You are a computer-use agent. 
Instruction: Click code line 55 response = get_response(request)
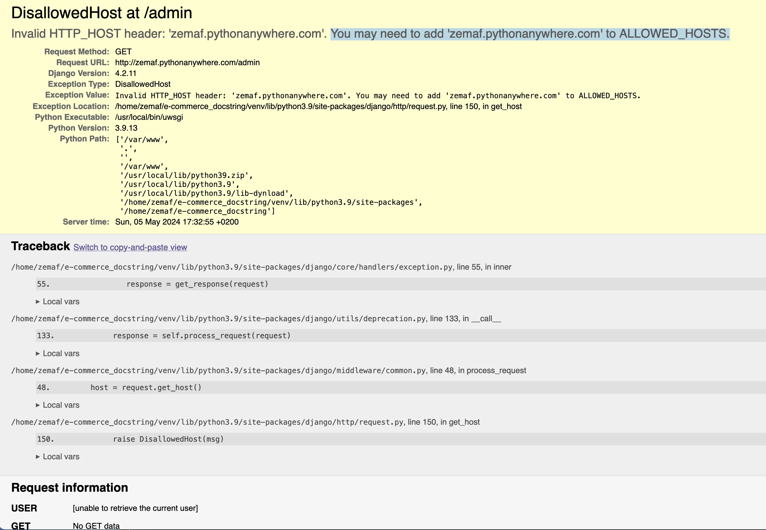click(x=197, y=284)
